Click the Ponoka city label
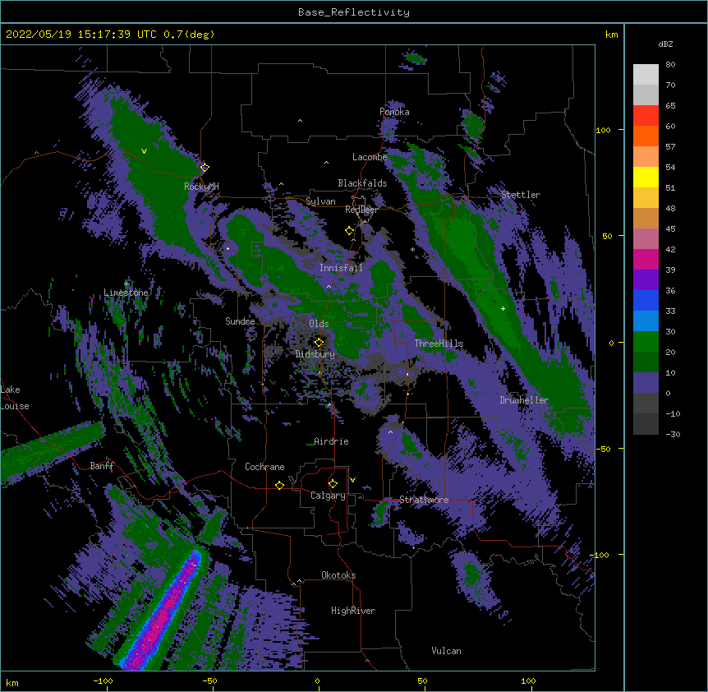The width and height of the screenshot is (708, 692). (x=394, y=112)
